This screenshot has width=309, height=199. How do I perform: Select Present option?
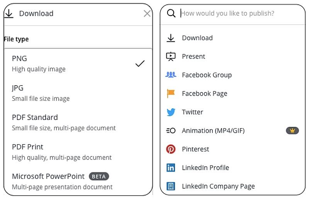(233, 56)
